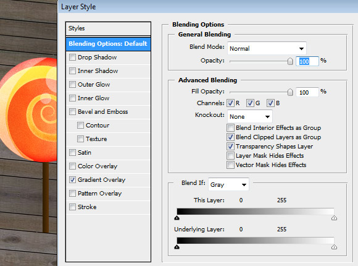Enable the Stroke checkbox
The image size is (358, 266).
click(x=72, y=207)
